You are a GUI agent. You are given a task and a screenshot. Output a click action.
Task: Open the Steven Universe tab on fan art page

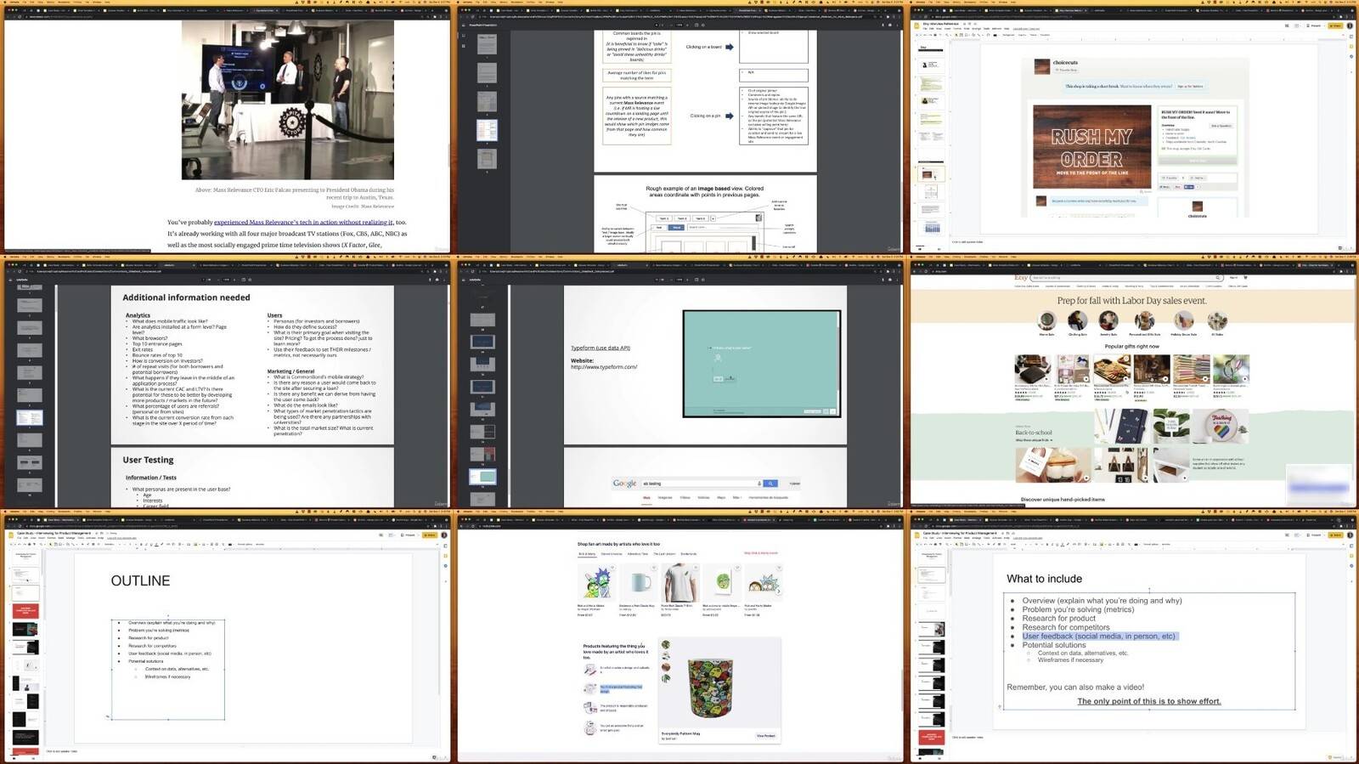tap(612, 554)
